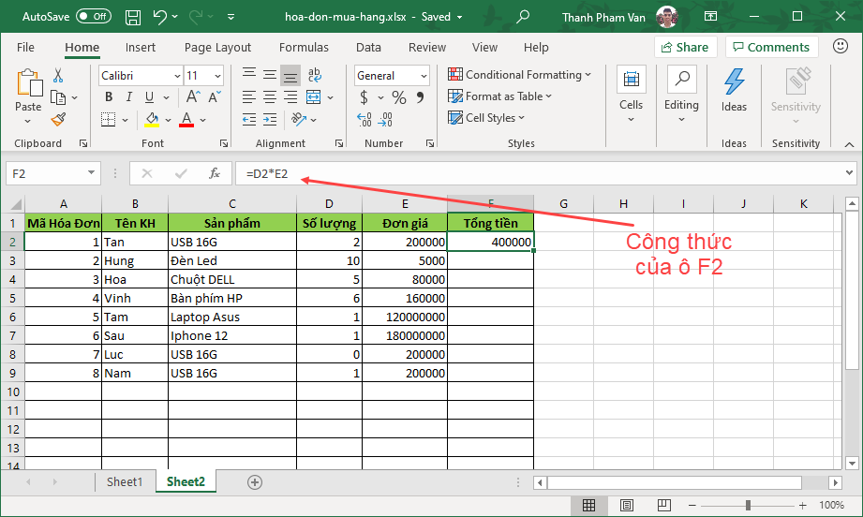Image resolution: width=863 pixels, height=517 pixels.
Task: Align text right
Action: point(290,97)
